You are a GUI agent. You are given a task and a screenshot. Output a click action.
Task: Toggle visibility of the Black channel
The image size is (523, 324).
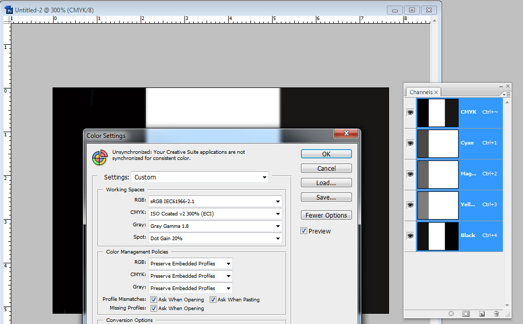click(x=410, y=236)
